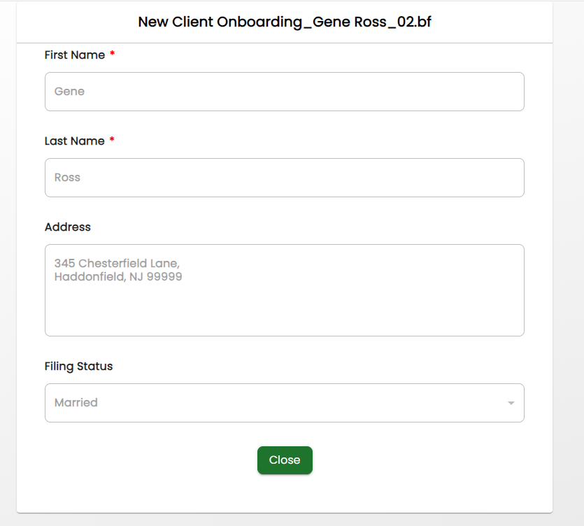Click the red asterisk beside First Name
Screen dimensions: 584x526
(x=112, y=54)
